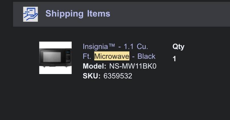Click the "Model:" label

coord(94,66)
